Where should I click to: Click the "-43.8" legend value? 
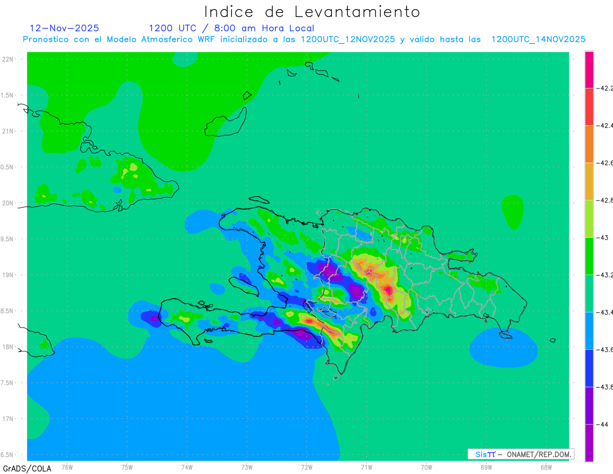[605, 387]
